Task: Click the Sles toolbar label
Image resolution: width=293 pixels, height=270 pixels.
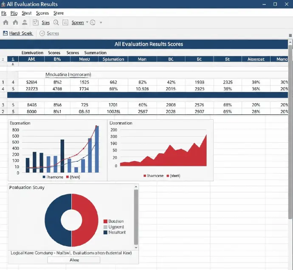Action: (45, 22)
